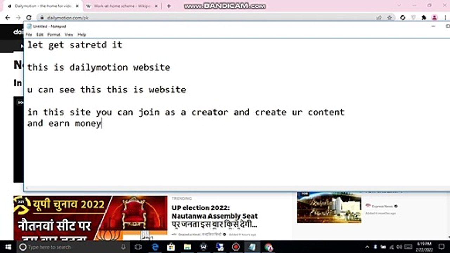Reload the Dailymotion page

click(x=29, y=18)
